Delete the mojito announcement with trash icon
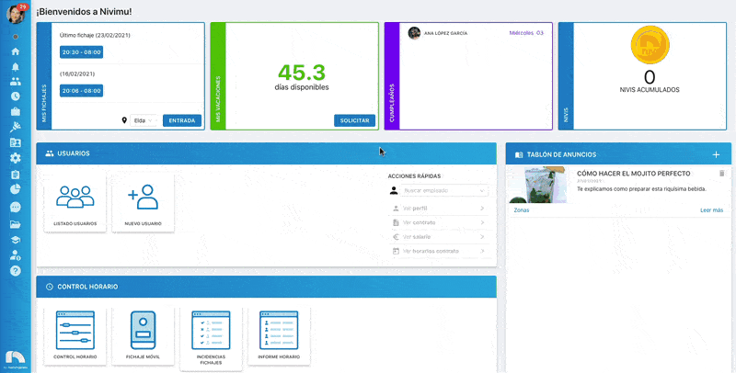Image resolution: width=736 pixels, height=373 pixels. pyautogui.click(x=722, y=174)
